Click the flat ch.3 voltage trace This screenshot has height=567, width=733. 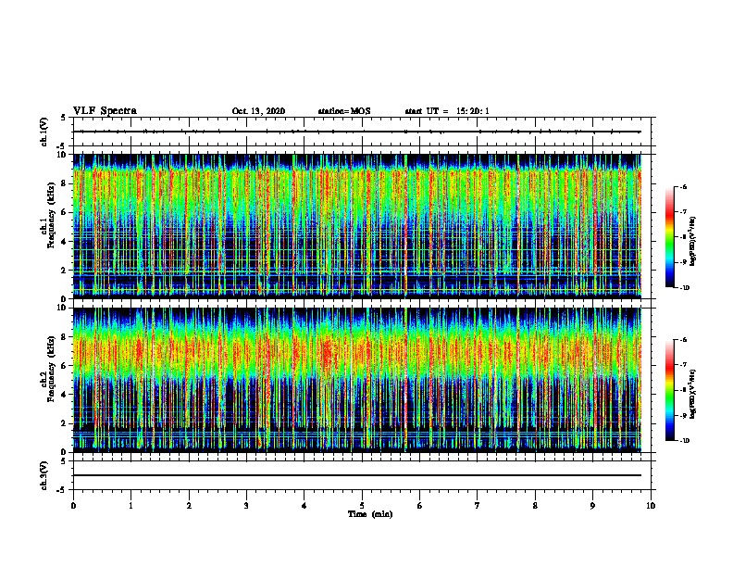(356, 475)
